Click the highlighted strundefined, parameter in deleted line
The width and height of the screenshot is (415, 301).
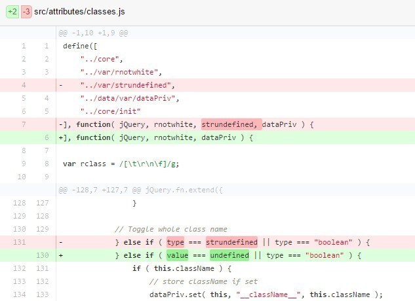click(x=231, y=124)
